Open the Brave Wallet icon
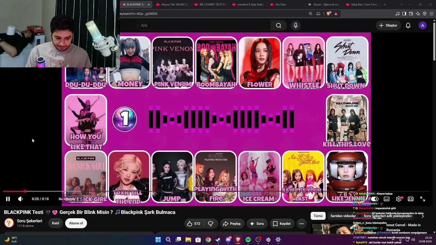 [x=411, y=14]
